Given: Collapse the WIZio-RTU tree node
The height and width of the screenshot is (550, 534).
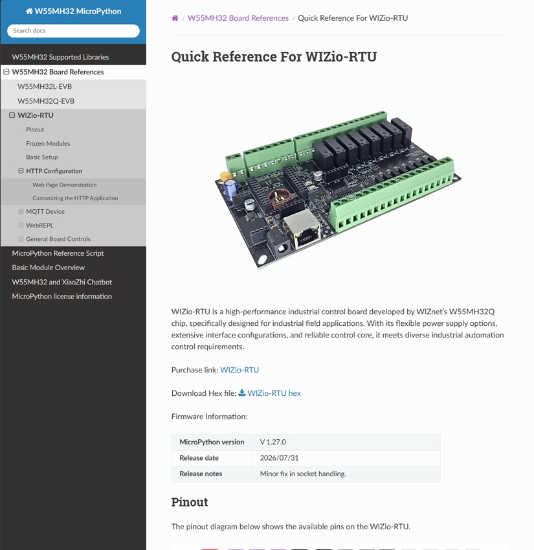Looking at the screenshot, I should click(x=12, y=115).
